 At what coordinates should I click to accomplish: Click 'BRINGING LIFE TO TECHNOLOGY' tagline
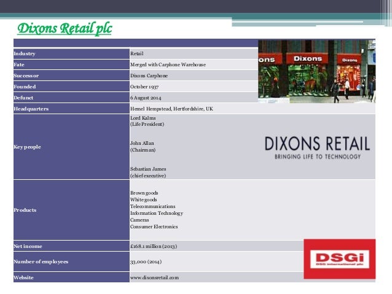click(x=318, y=157)
